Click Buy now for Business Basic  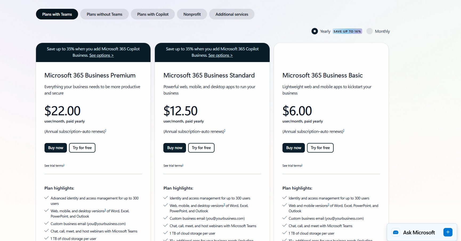point(293,148)
